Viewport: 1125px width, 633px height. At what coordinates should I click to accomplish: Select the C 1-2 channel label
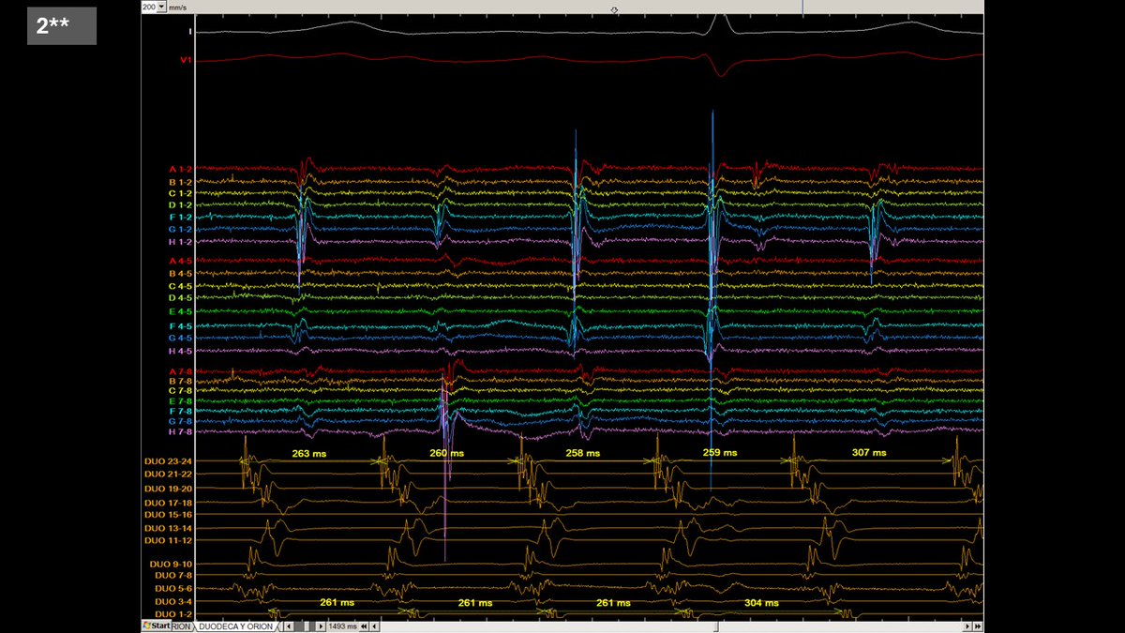click(x=180, y=193)
